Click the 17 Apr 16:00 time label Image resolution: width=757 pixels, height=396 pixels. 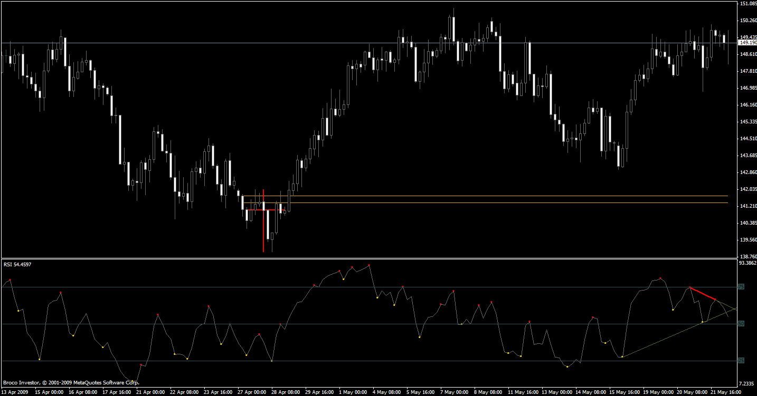click(117, 392)
